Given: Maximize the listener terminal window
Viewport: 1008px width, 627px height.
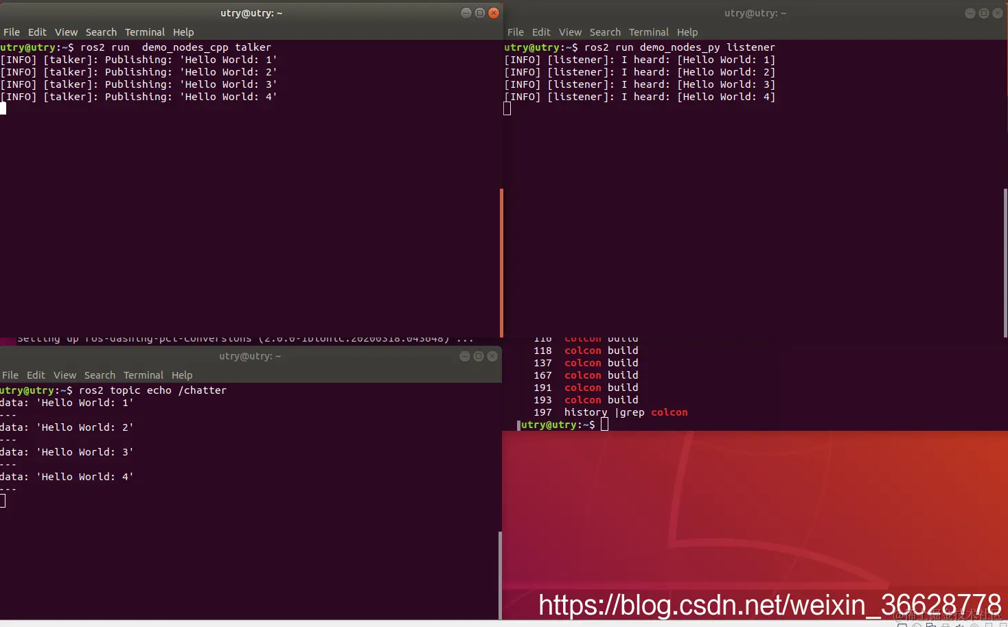Looking at the screenshot, I should tap(984, 13).
